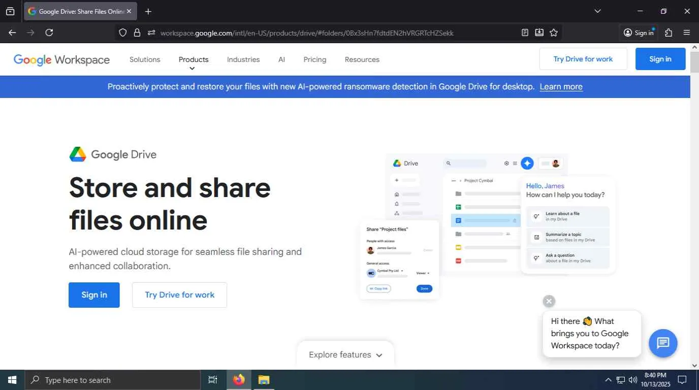
Task: Open File Explorer from the taskbar
Action: 264,380
